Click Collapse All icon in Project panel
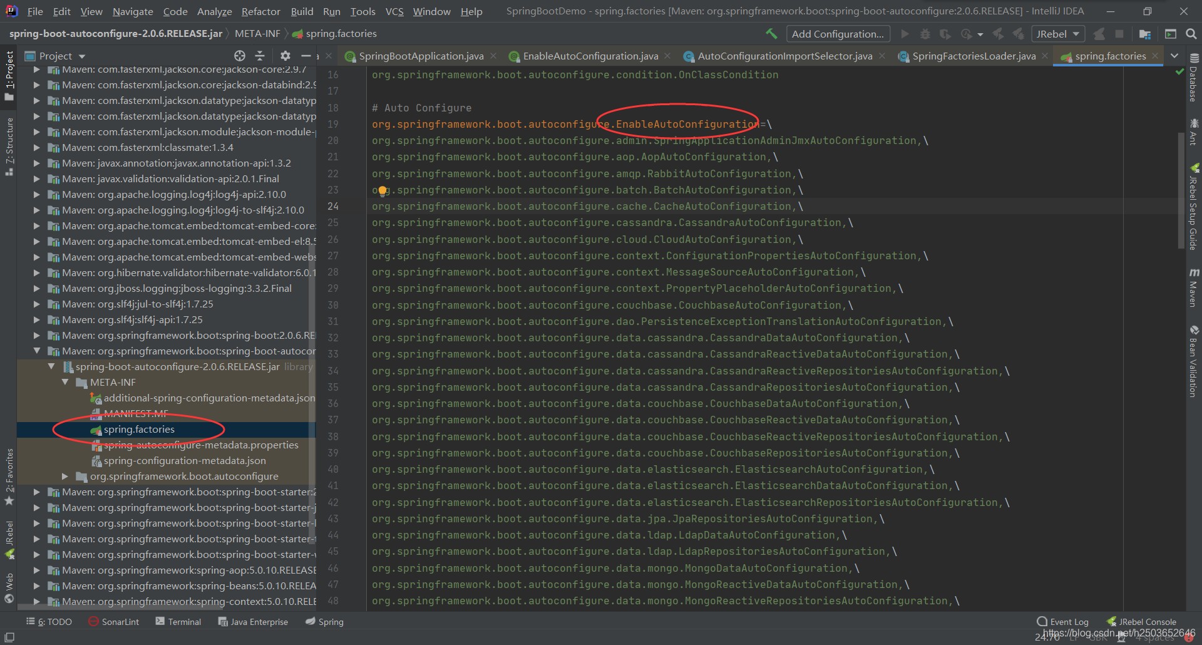Viewport: 1202px width, 645px height. click(x=260, y=56)
